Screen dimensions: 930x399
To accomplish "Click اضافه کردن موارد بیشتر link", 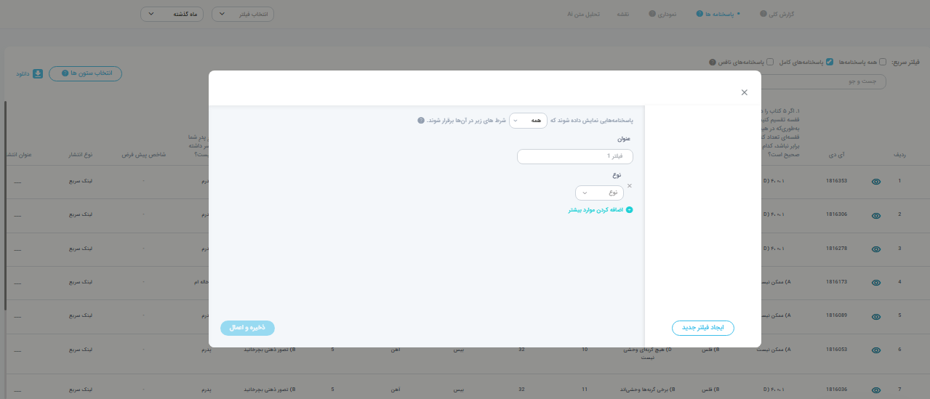I will click(600, 209).
